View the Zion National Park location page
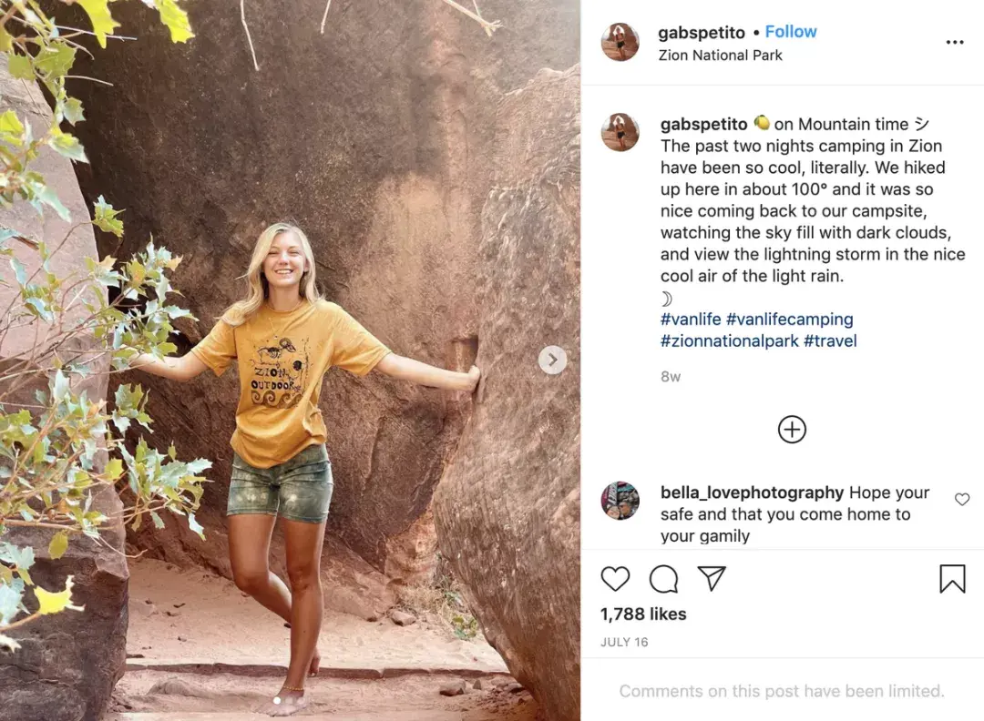Image resolution: width=984 pixels, height=721 pixels. coord(720,55)
